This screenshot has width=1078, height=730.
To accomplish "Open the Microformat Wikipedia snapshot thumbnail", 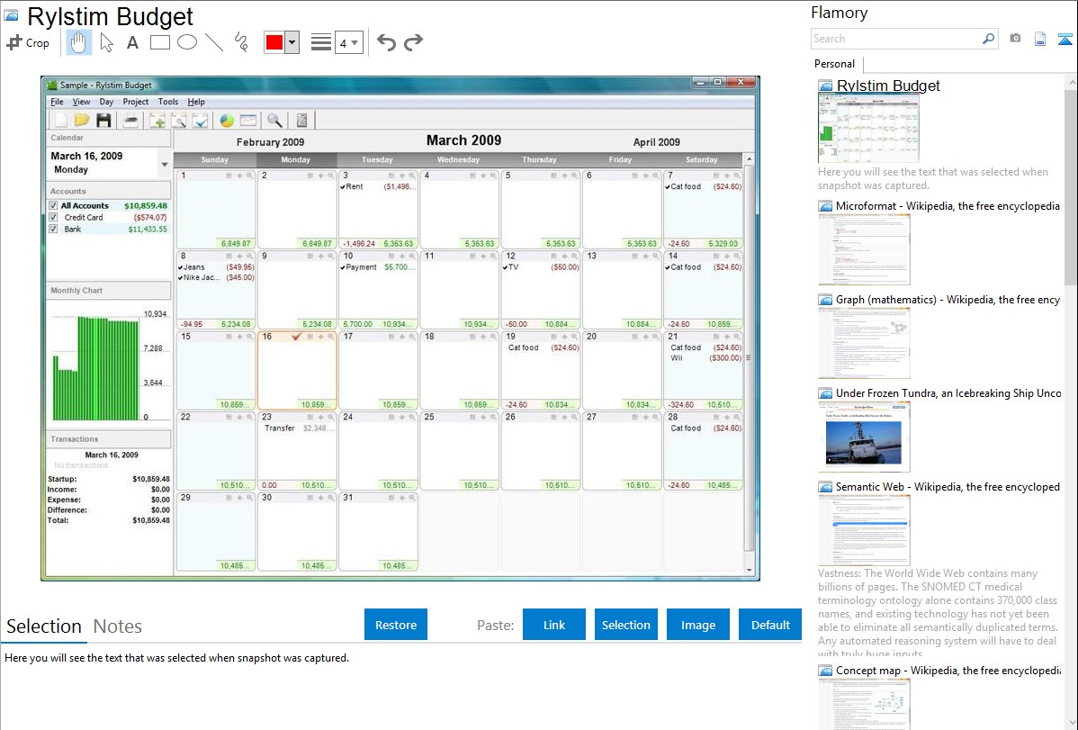I will [864, 249].
